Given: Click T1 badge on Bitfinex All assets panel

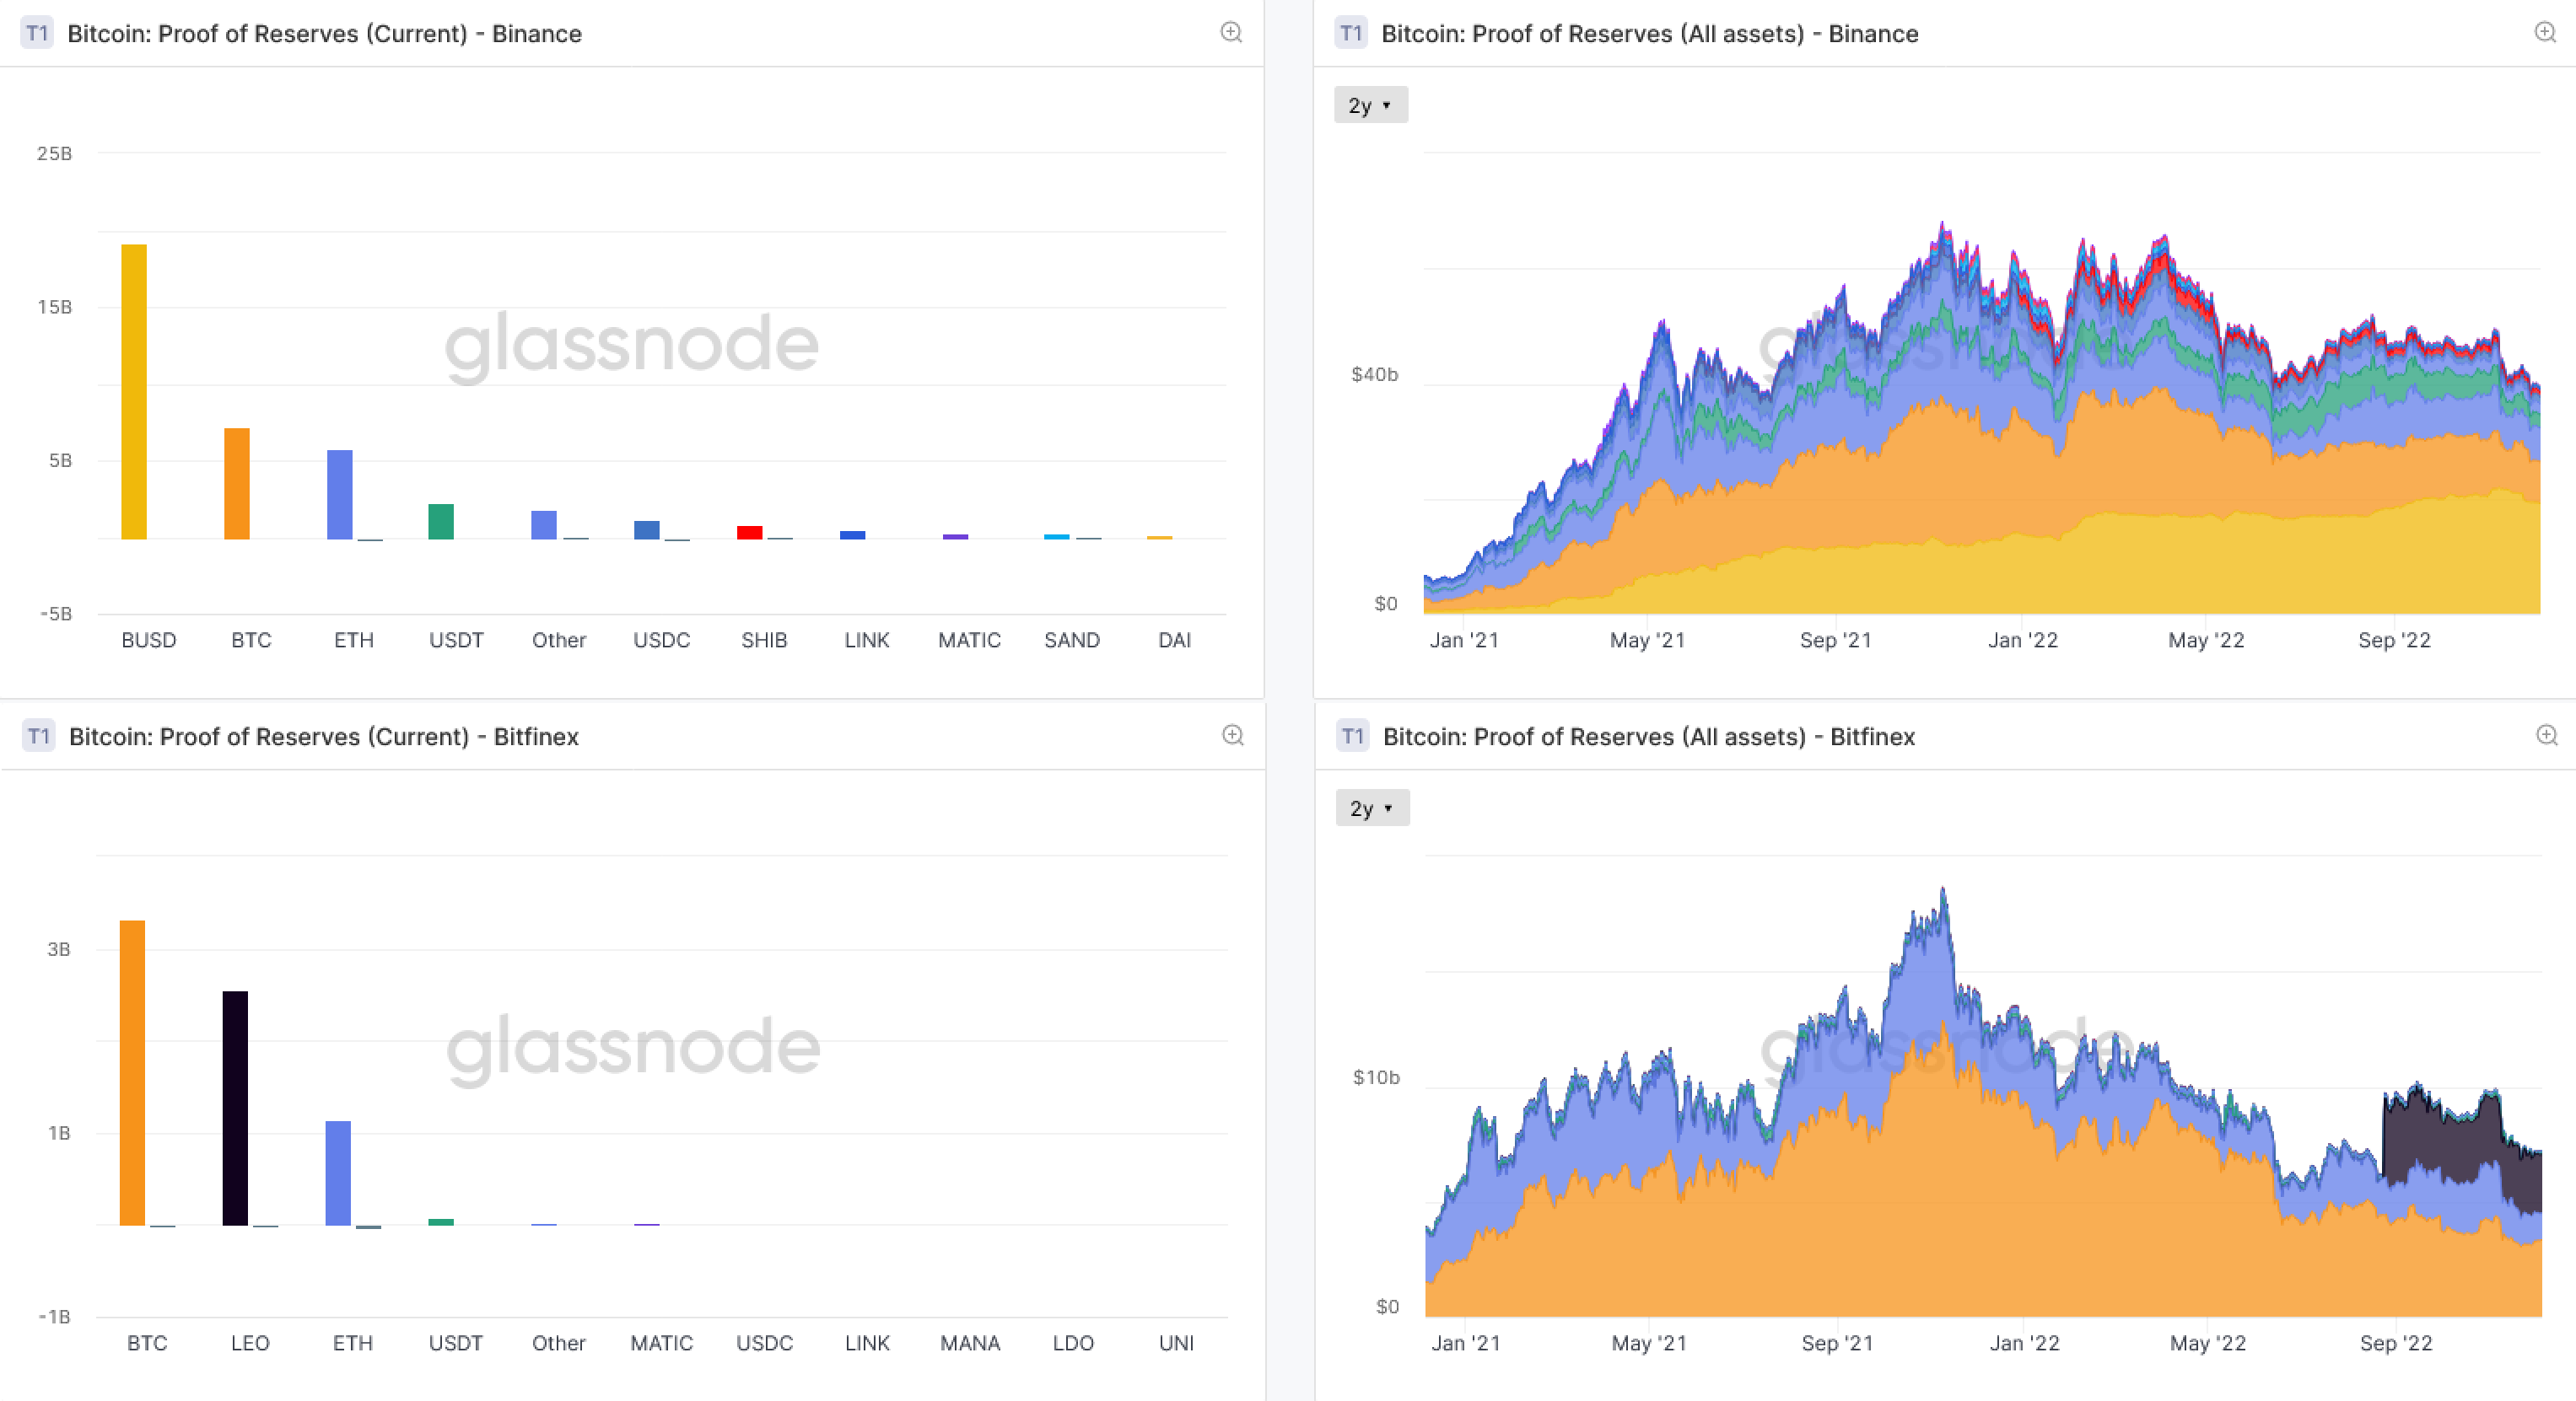Looking at the screenshot, I should [1352, 737].
